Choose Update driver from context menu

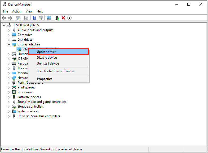[46, 52]
